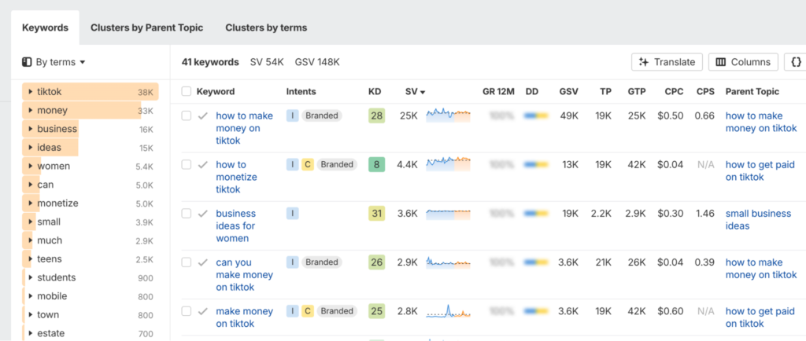Open Clusters by Parent Topic tab
The height and width of the screenshot is (341, 806).
[x=147, y=27]
